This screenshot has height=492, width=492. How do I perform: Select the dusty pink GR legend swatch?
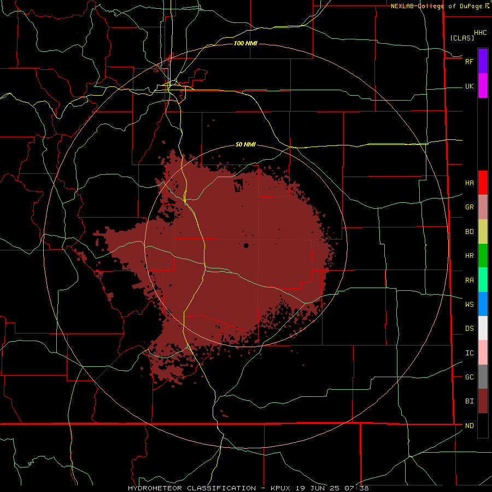click(483, 207)
